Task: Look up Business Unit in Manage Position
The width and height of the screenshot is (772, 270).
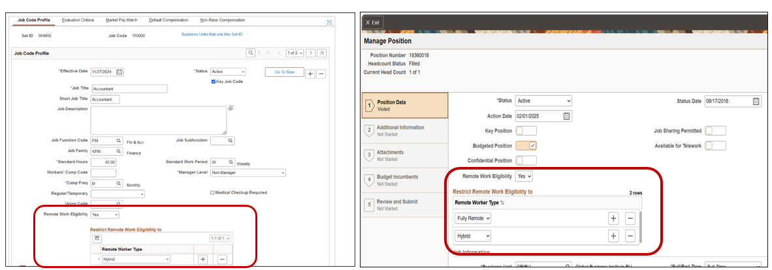Action: 568,266
